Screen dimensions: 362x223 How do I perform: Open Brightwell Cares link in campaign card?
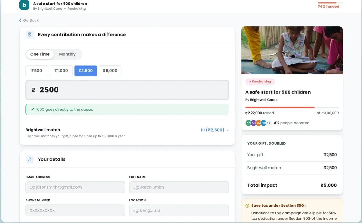pos(264,100)
